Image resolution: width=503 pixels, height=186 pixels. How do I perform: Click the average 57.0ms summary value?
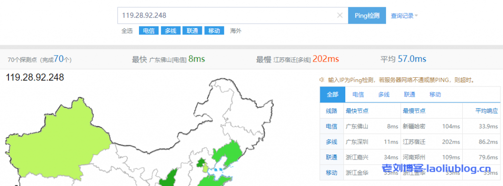412,59
